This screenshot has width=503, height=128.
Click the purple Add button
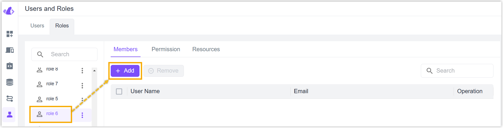[x=125, y=71]
